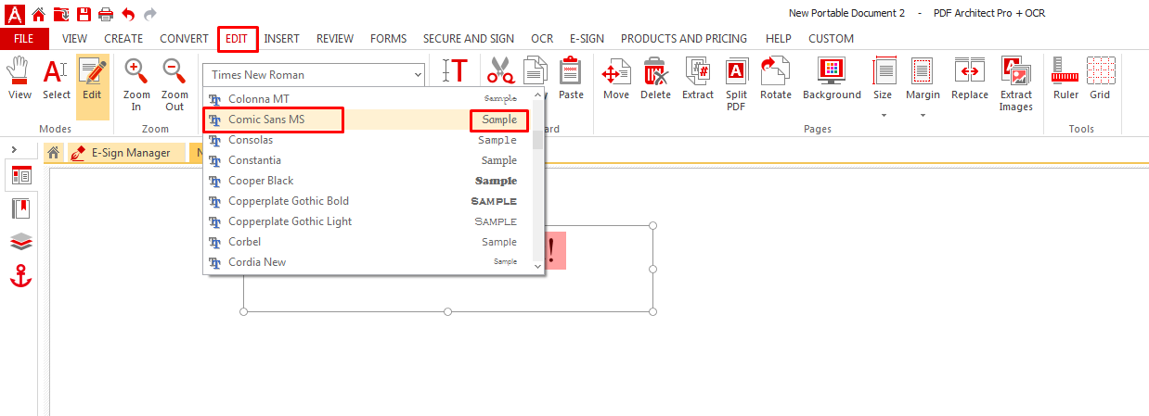
Task: Click font list scrollbar up arrow
Action: coord(536,95)
